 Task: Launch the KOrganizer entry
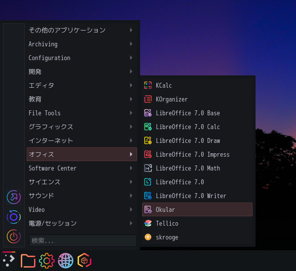point(197,99)
